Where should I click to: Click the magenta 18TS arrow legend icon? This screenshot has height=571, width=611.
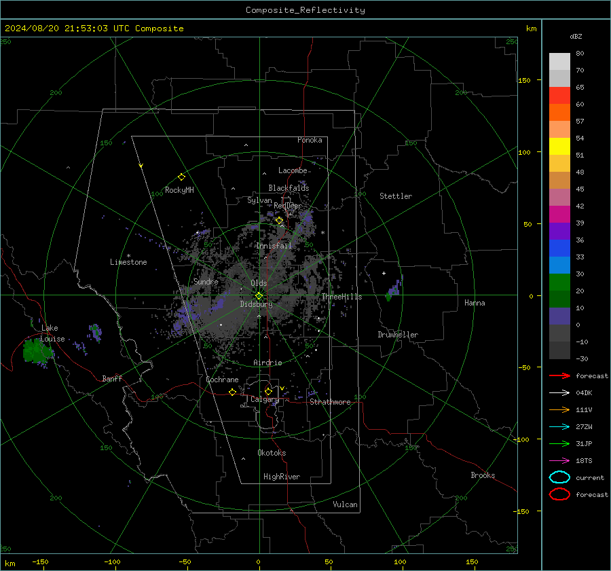pyautogui.click(x=559, y=461)
